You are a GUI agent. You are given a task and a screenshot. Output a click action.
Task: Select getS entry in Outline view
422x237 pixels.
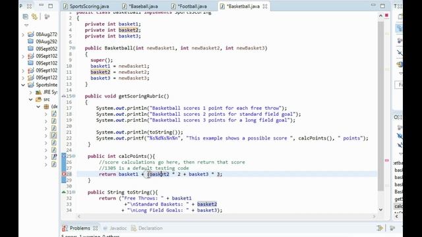(398, 199)
